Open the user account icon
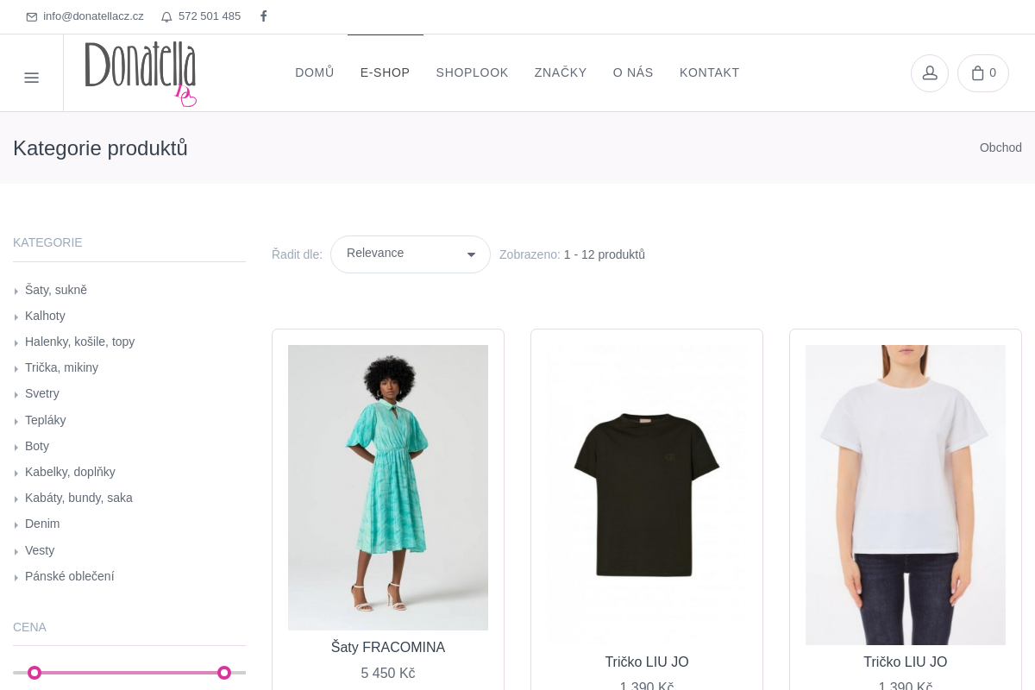Image resolution: width=1035 pixels, height=690 pixels. pos(930,73)
